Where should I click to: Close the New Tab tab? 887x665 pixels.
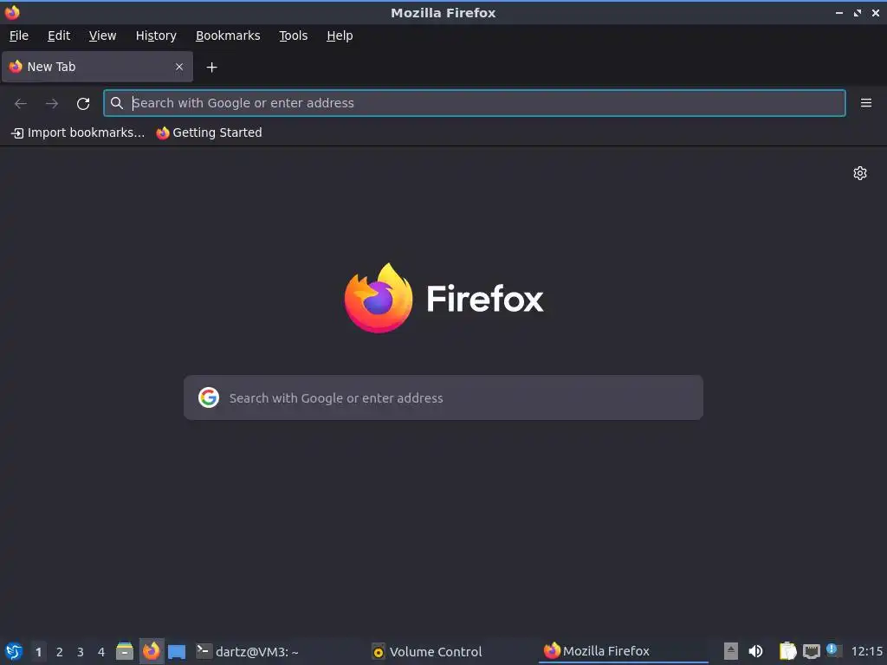click(x=179, y=67)
